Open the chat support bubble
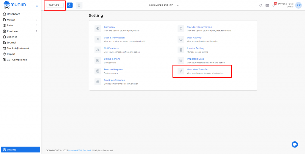 295,144
